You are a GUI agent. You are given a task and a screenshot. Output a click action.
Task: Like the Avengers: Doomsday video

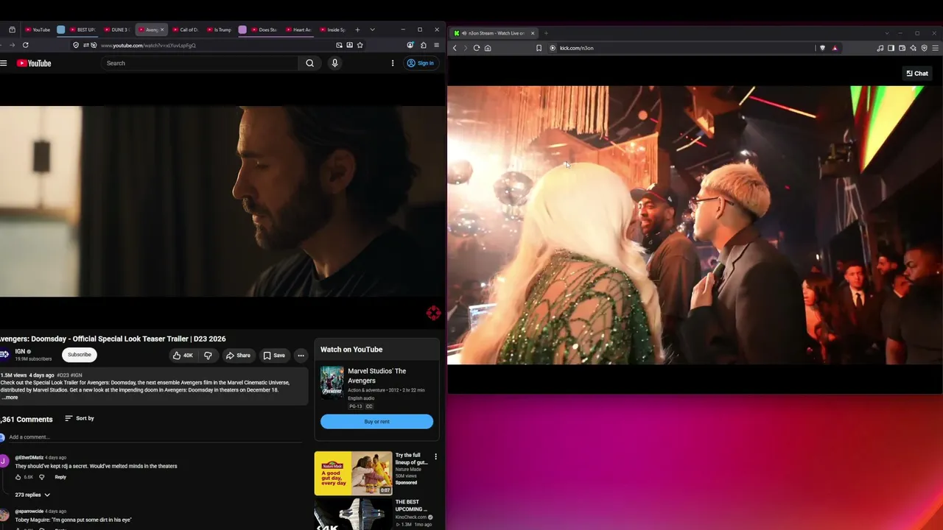183,356
